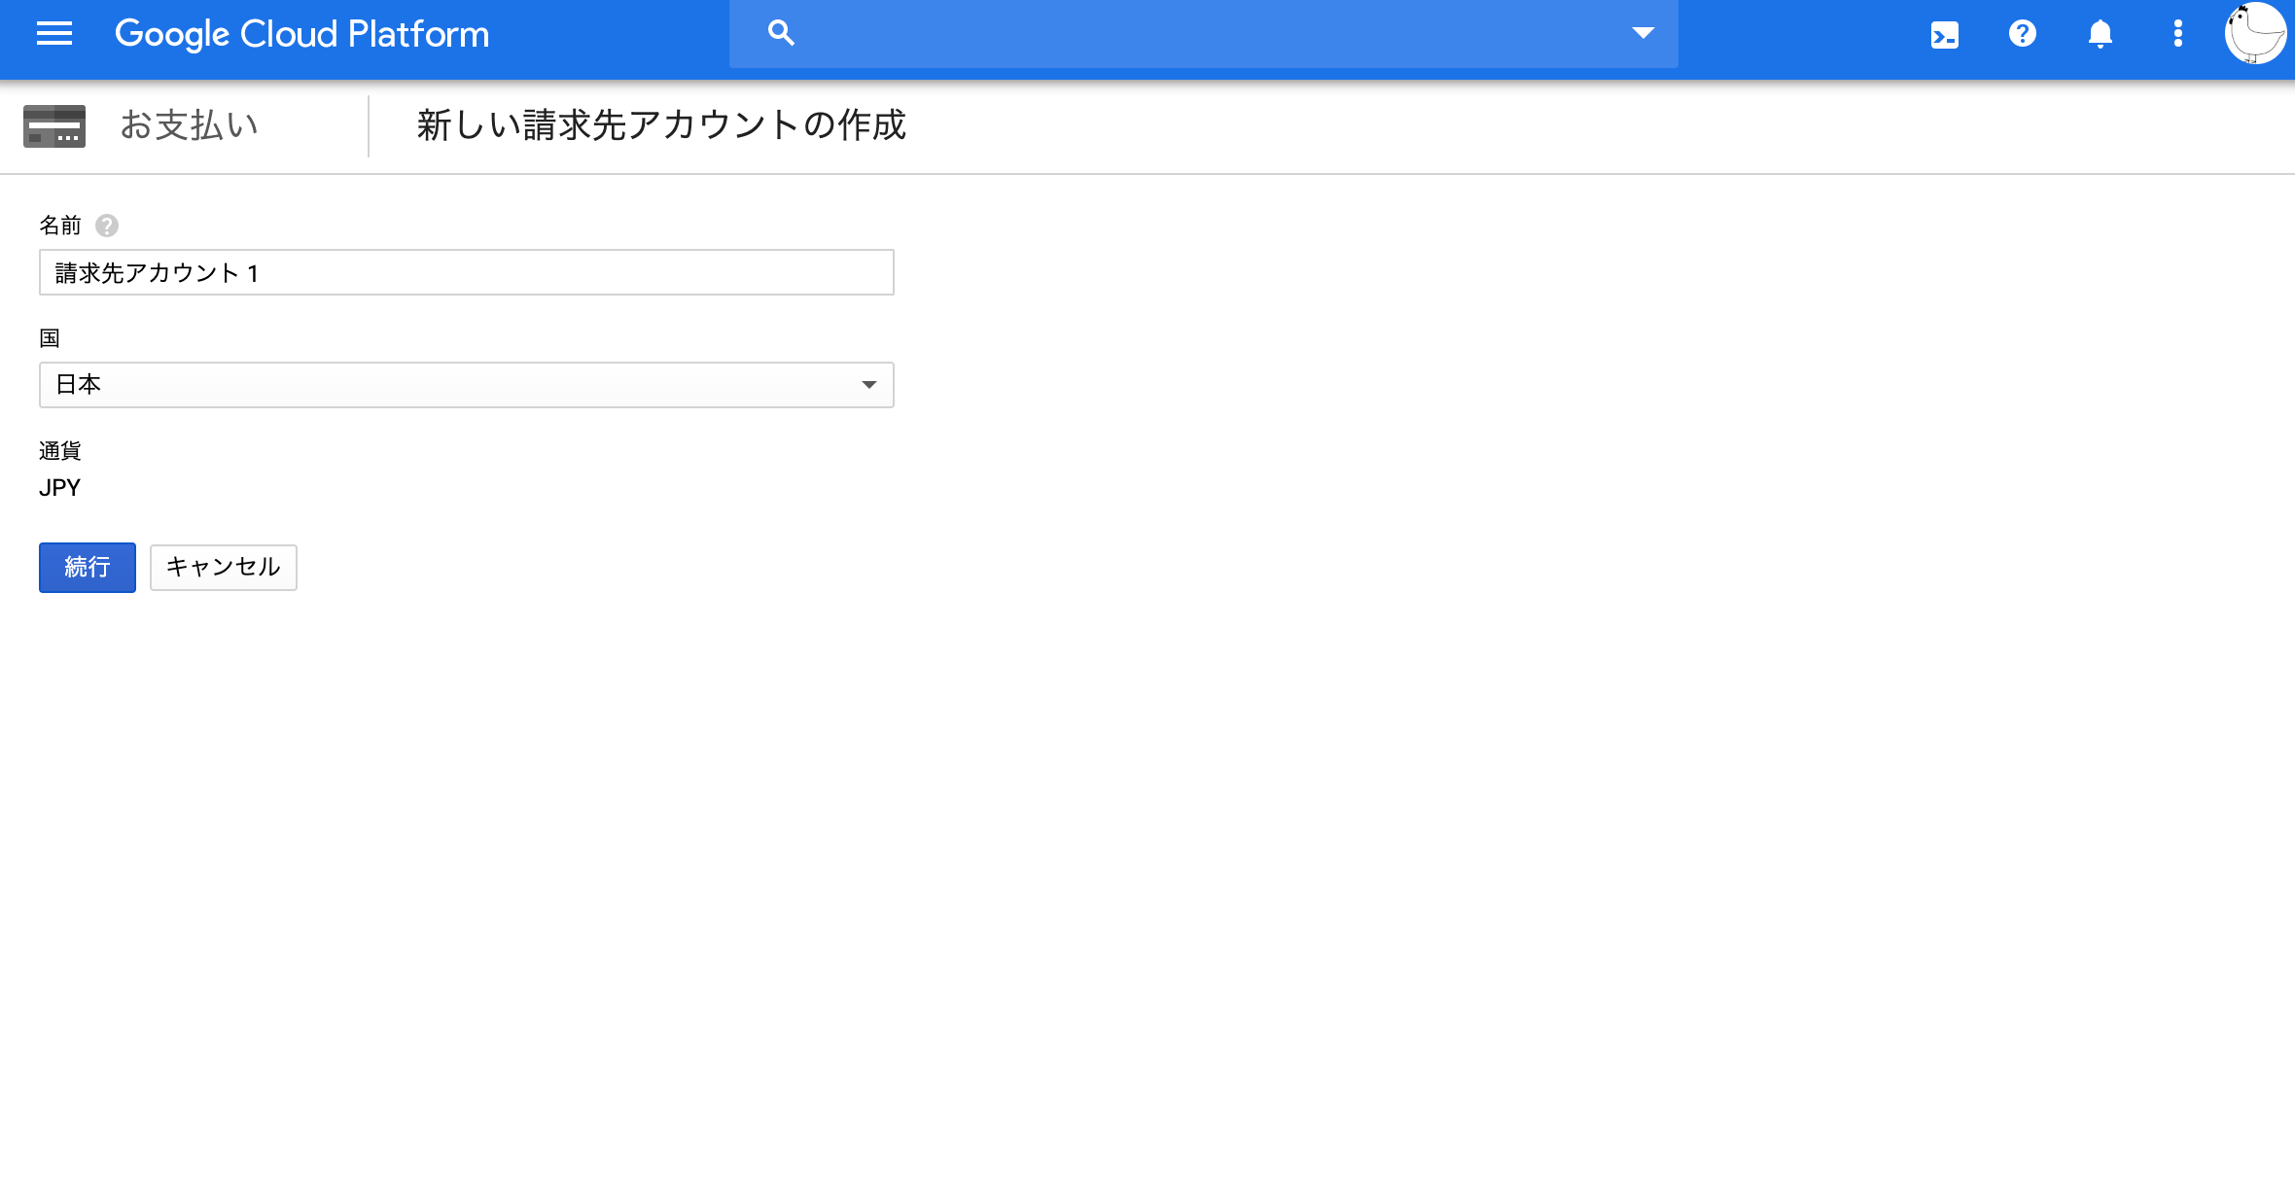Open the 国 country dropdown showing 日本
The width and height of the screenshot is (2295, 1186).
tap(467, 384)
